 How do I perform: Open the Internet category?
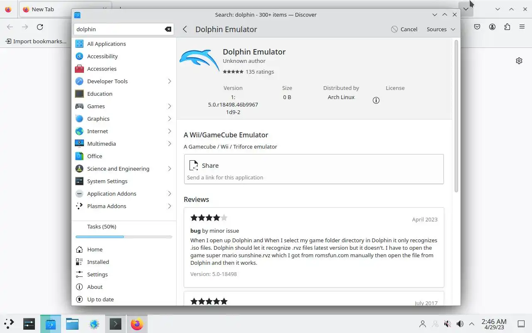point(124,131)
